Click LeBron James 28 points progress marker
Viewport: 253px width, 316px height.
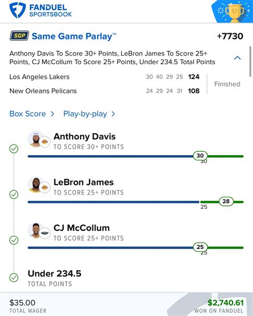click(226, 201)
